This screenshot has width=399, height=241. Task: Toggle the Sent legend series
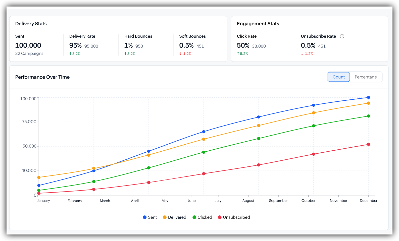(x=150, y=217)
